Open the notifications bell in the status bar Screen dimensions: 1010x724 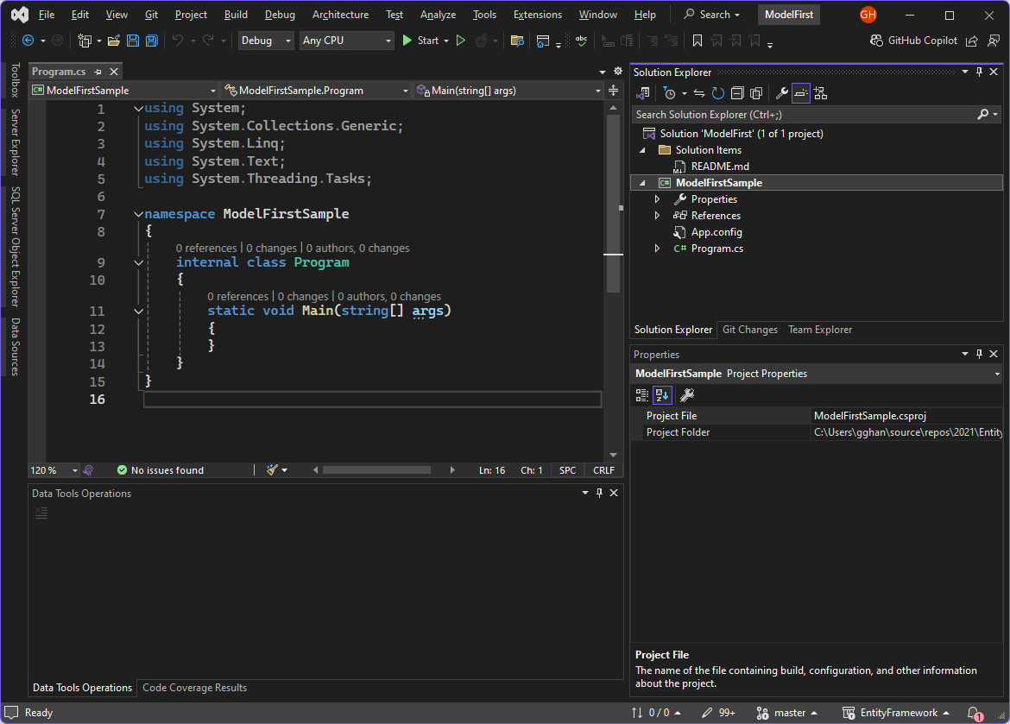point(974,712)
